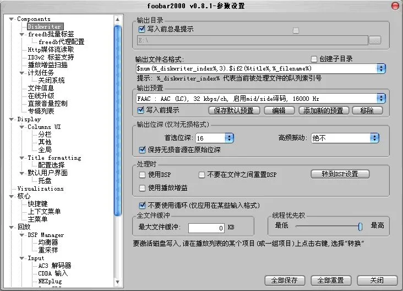Toggle 保持无损音源在原始位深 checkbox
Screen dimensions: 403x291
point(142,150)
